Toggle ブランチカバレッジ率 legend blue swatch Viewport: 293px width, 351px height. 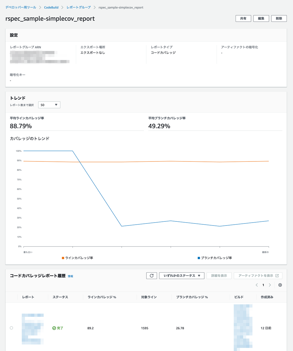click(x=199, y=258)
